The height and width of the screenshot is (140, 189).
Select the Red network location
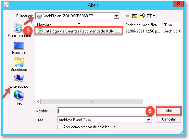[19, 98]
